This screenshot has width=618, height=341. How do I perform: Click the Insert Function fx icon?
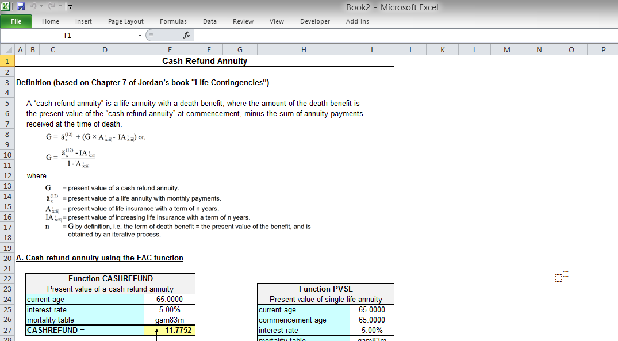pos(187,36)
